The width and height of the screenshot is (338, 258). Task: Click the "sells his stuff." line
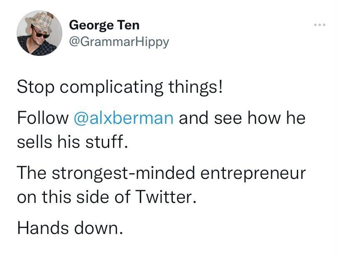(x=71, y=142)
